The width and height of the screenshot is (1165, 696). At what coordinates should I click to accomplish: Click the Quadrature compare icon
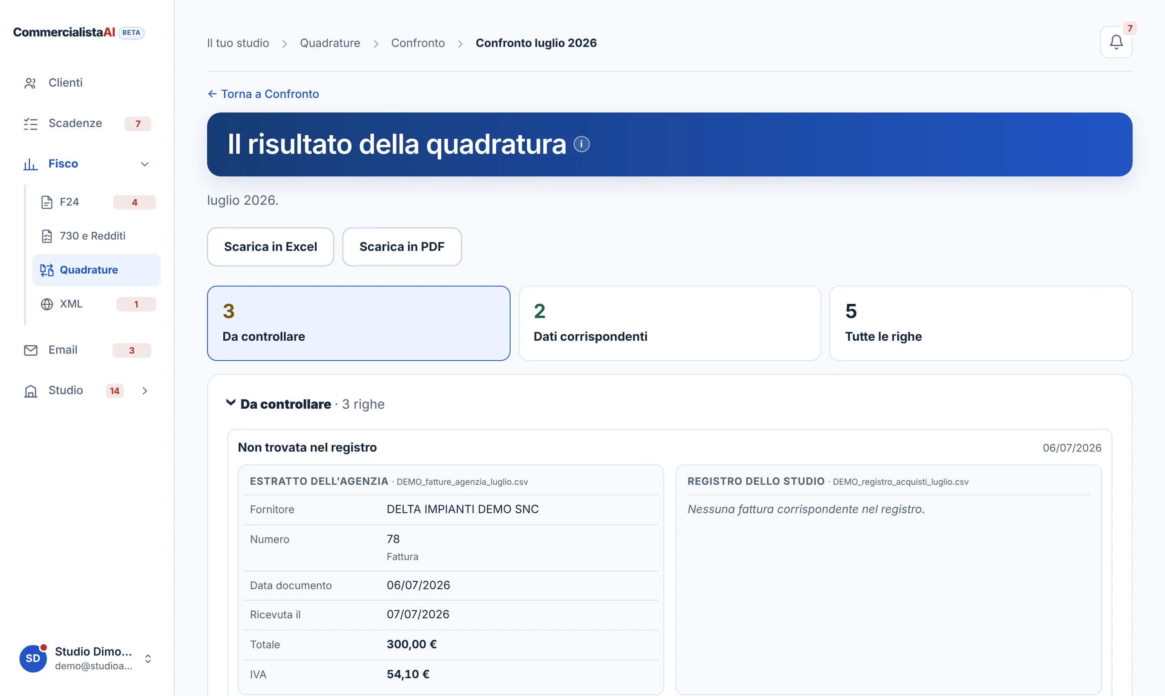pos(47,270)
